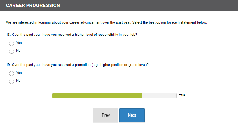Click the intro sentence about career advancement
The image size is (238, 131).
106,23
